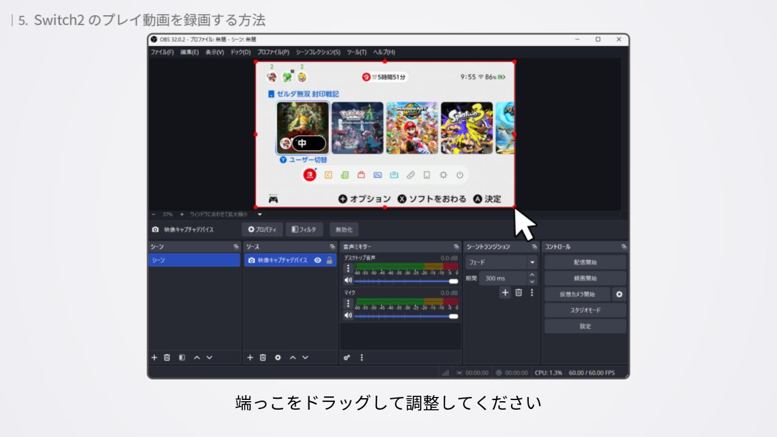Open advanced audio properties gears icon
The width and height of the screenshot is (777, 437).
(x=347, y=357)
